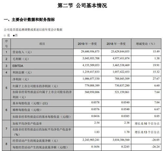Image resolution: width=164 pixels, height=151 pixels.
Task: Click the 归属于上市公司股东的净利润 row label
Action: click(35, 86)
